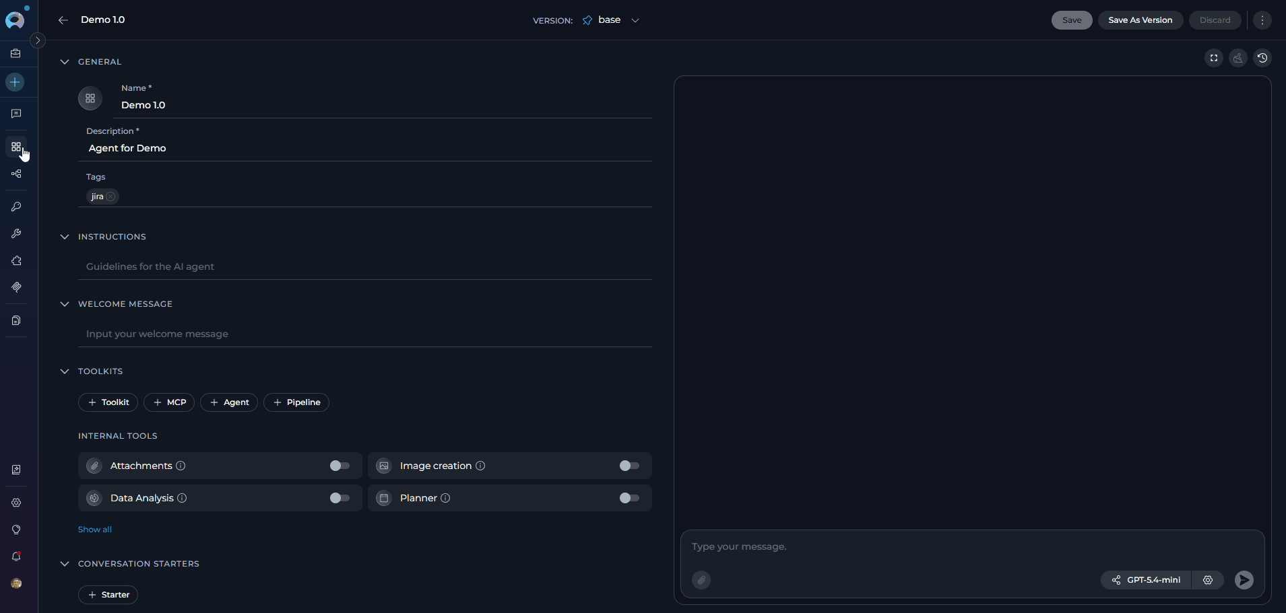Open the three-dot more options menu

coord(1262,20)
